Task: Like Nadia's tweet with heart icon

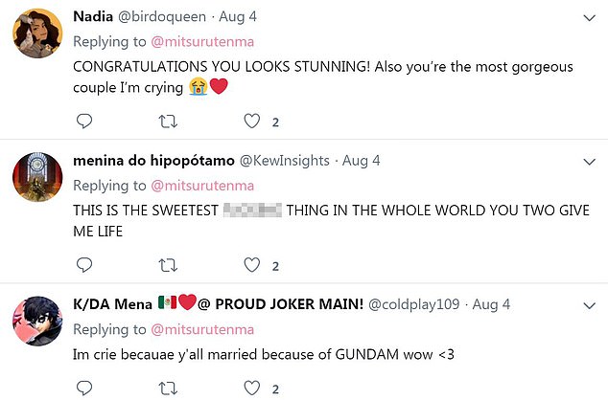Action: [x=253, y=122]
